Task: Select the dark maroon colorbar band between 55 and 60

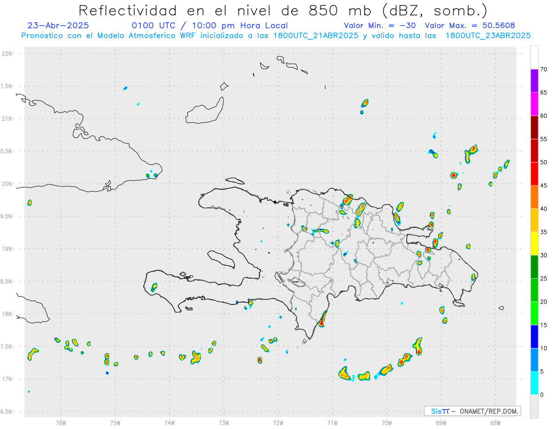Action: pyautogui.click(x=534, y=127)
